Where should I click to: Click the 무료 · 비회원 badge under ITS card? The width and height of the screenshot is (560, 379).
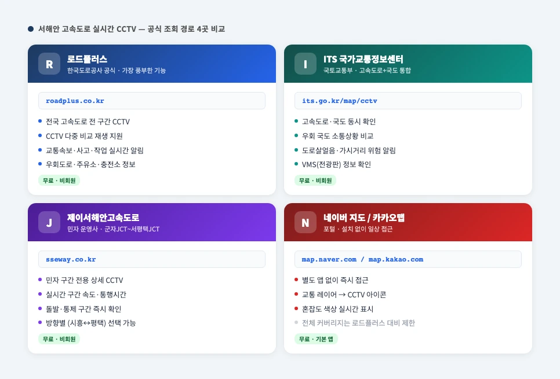tap(315, 181)
